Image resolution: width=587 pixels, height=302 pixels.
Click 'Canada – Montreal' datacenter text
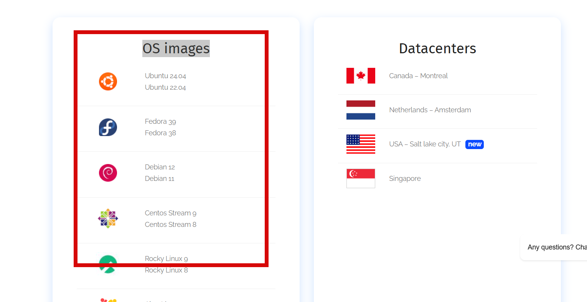click(x=418, y=76)
